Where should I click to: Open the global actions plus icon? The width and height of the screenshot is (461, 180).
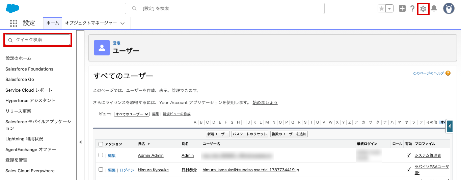[402, 9]
